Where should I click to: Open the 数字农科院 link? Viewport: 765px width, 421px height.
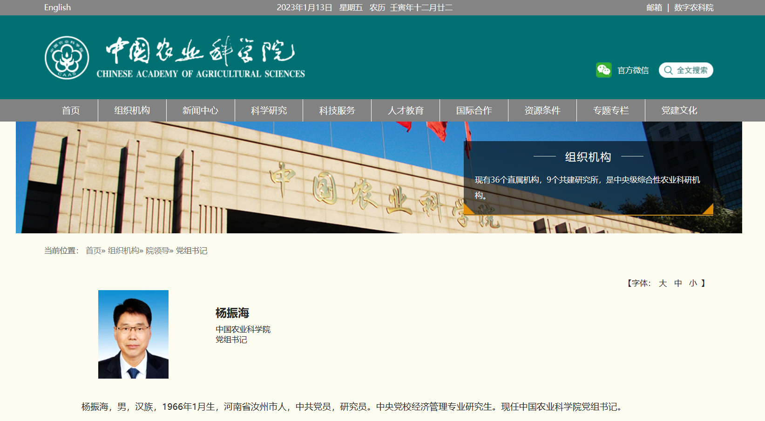693,7
